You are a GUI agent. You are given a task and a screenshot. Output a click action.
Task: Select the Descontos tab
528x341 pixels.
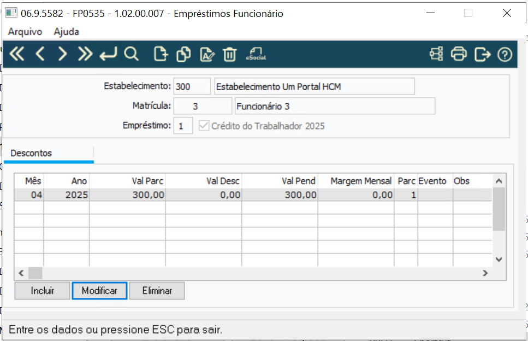click(x=49, y=154)
